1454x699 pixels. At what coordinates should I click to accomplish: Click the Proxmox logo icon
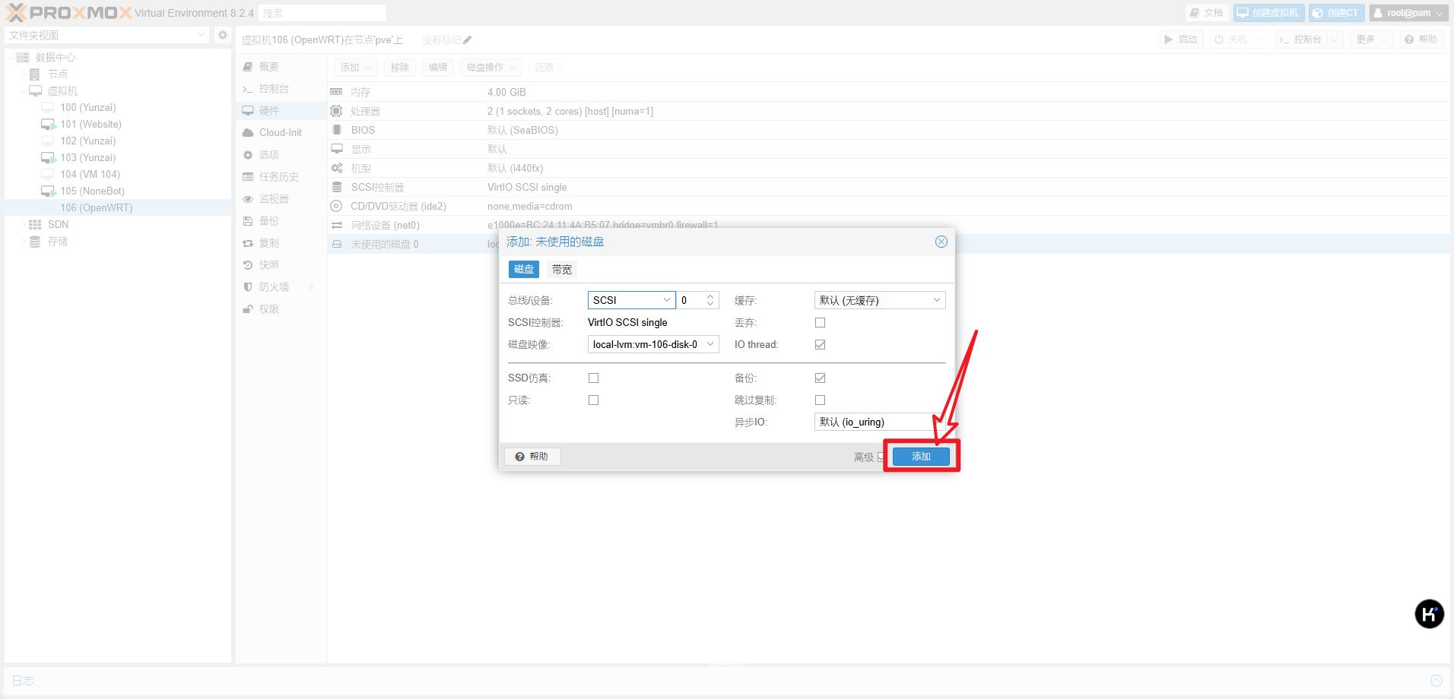(x=17, y=13)
